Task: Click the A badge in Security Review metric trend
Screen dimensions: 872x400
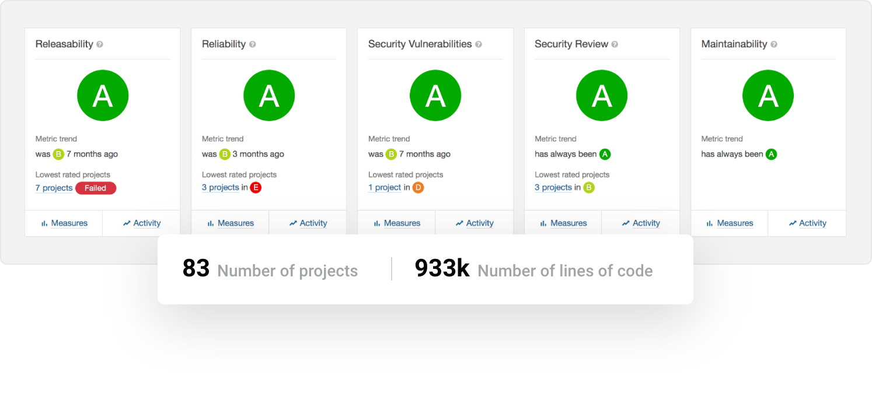Action: 605,154
